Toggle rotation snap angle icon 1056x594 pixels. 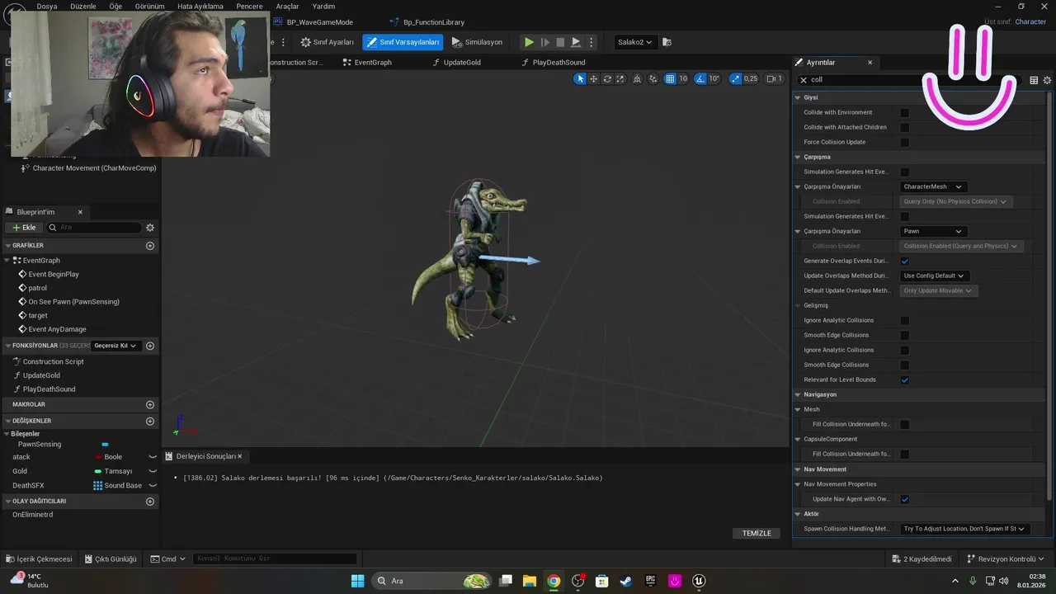(x=700, y=78)
